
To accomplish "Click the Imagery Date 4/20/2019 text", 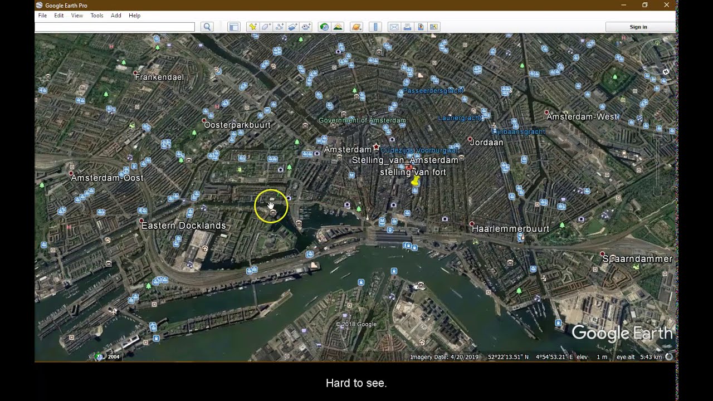I will pyautogui.click(x=444, y=357).
